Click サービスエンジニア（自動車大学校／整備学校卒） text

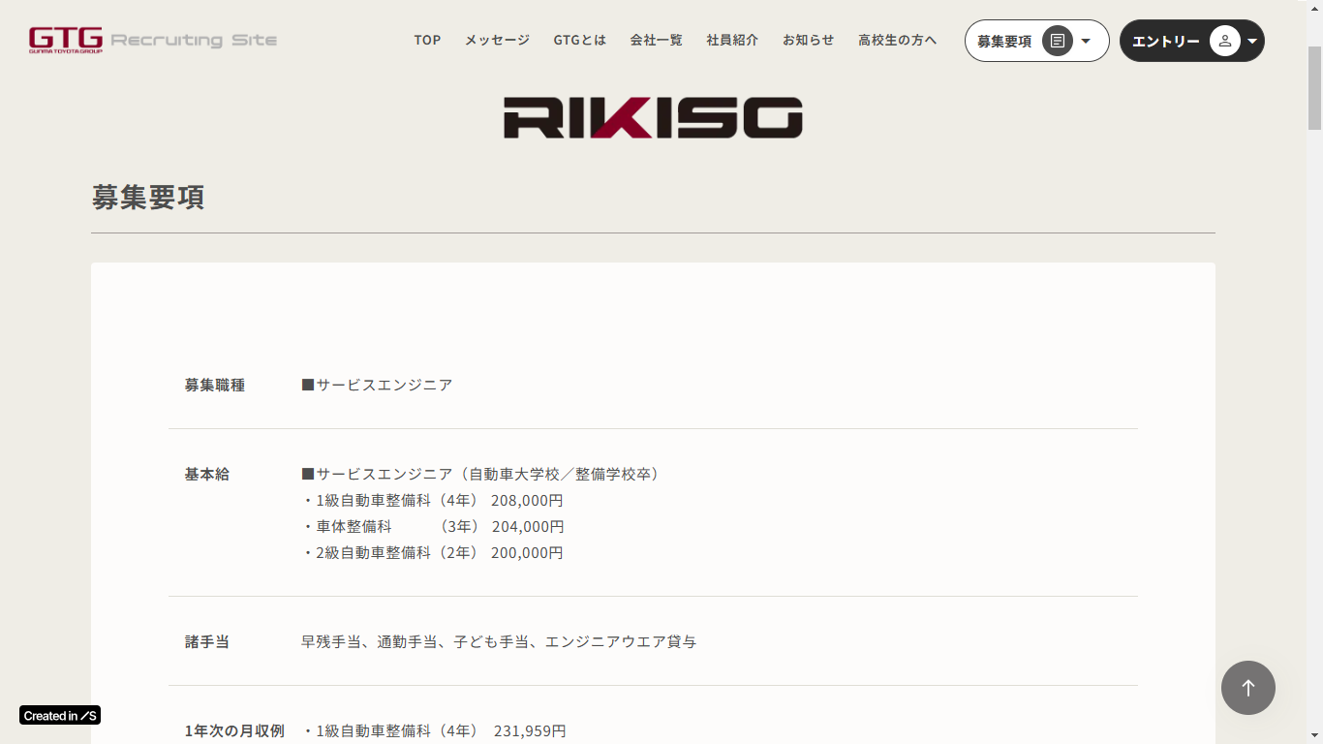tap(481, 474)
